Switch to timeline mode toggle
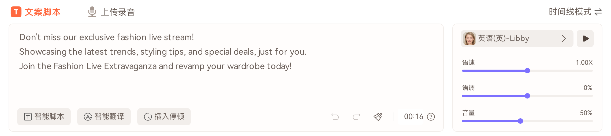The image size is (611, 136). 570,12
